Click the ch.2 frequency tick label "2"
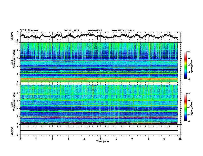The width and height of the screenshot is (203, 156). click(x=18, y=116)
